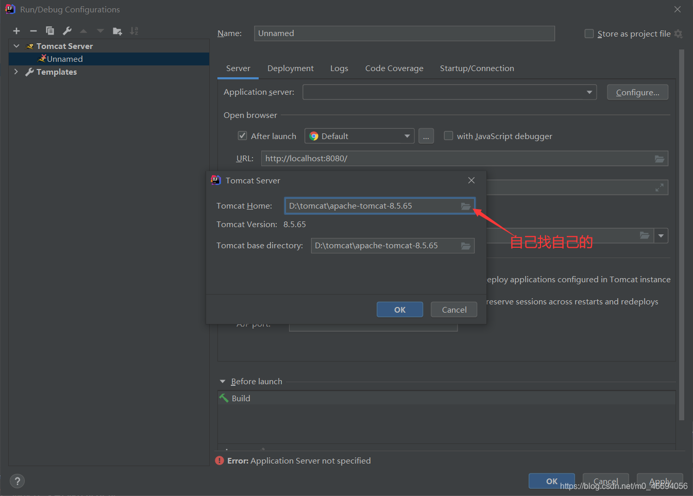Image resolution: width=693 pixels, height=496 pixels.
Task: Create new folder icon in toolbar
Action: [117, 31]
